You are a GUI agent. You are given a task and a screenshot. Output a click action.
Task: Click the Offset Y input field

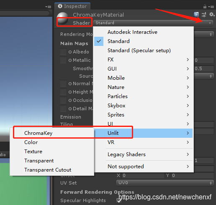193,175
